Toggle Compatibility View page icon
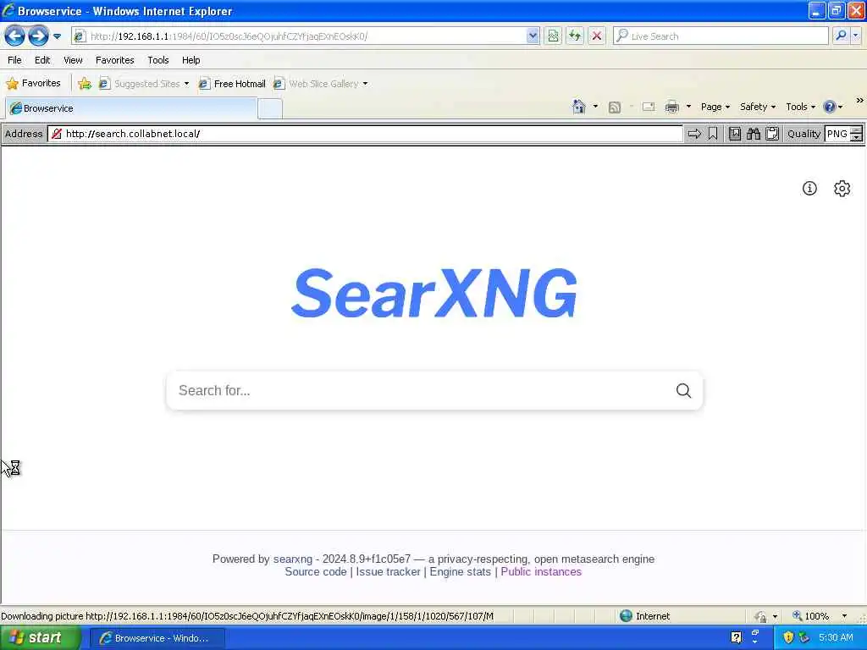This screenshot has height=650, width=867. point(553,36)
